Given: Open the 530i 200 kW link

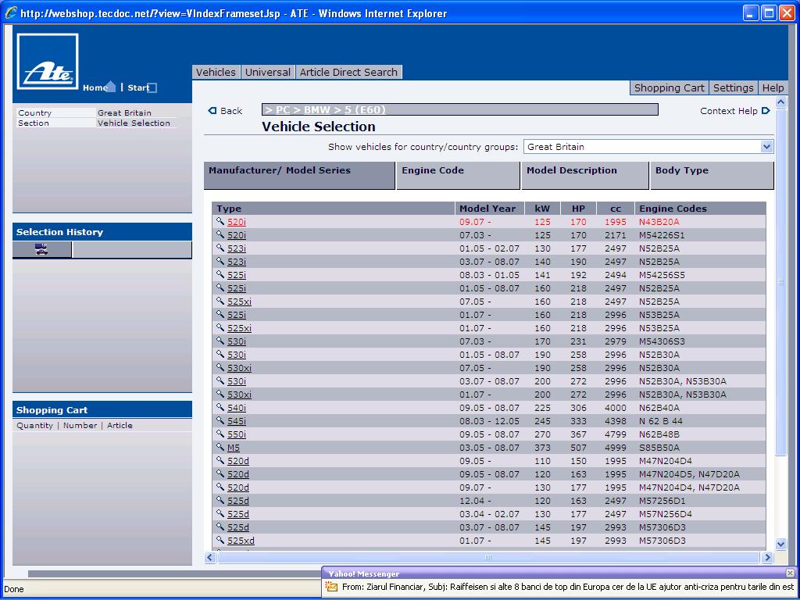Looking at the screenshot, I should pyautogui.click(x=236, y=381).
